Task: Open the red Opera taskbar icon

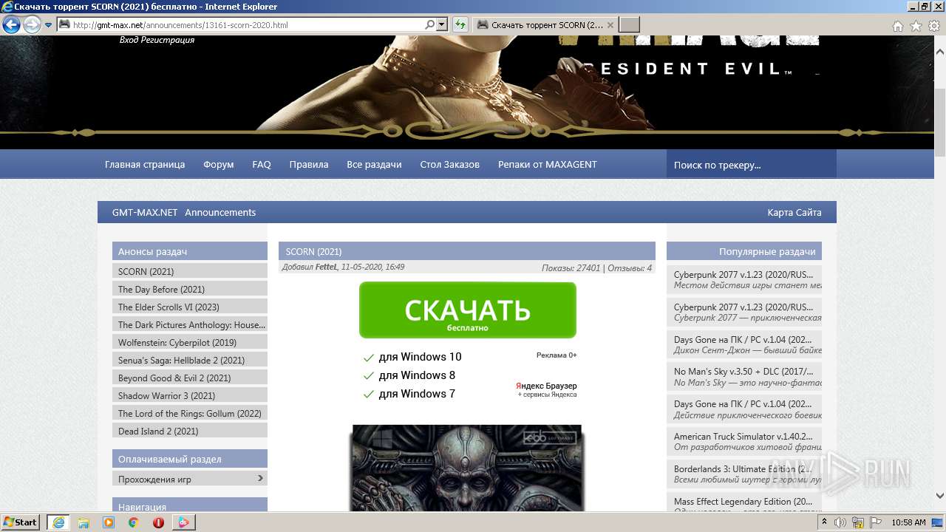Action: 159,522
